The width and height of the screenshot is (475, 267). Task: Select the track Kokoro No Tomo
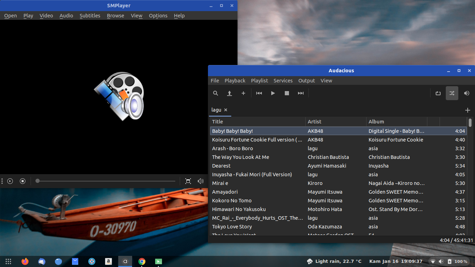tap(338, 201)
